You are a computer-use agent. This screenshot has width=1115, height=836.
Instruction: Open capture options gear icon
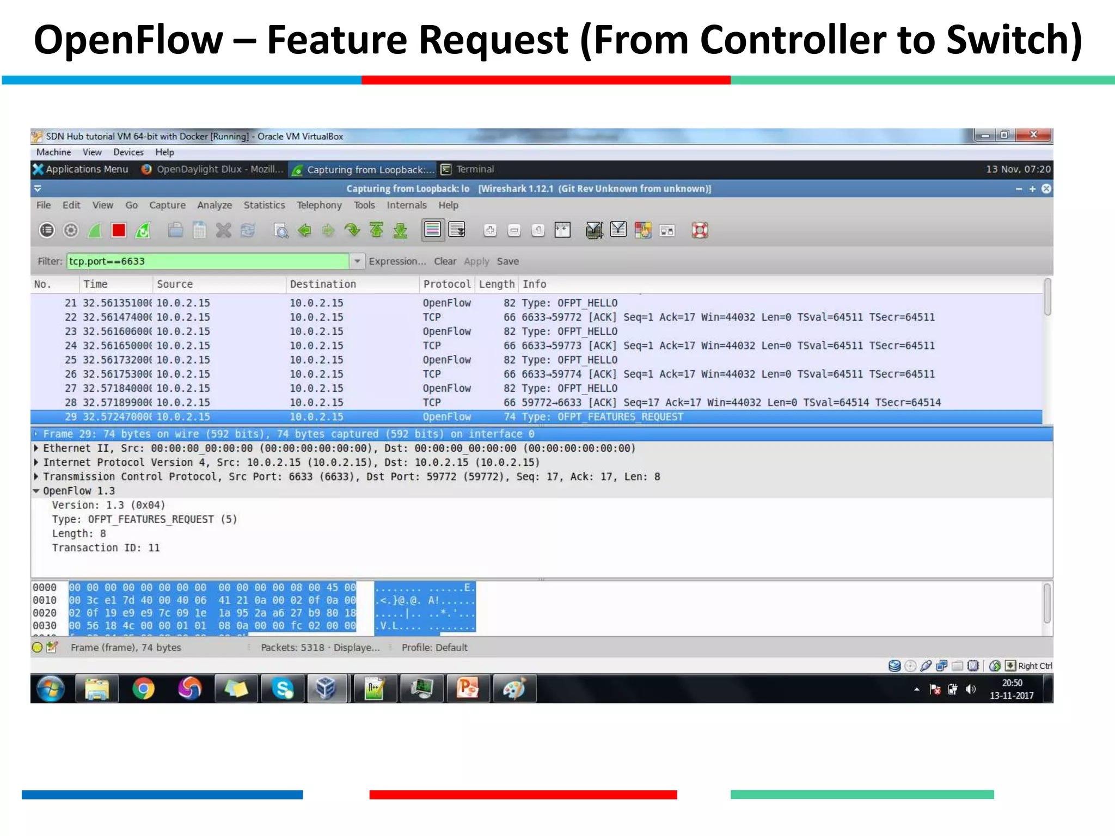click(x=71, y=230)
